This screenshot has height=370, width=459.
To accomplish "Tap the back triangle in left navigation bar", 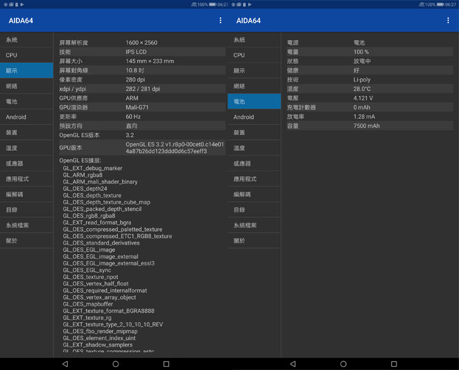I will coord(65,364).
